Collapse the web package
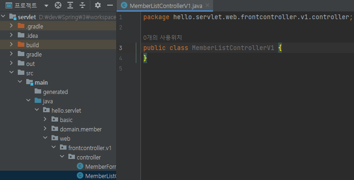Image resolution: width=354 pixels, height=180 pixels. 45,138
